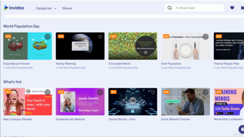
Task: Open the chat support bubble
Action: point(242,129)
